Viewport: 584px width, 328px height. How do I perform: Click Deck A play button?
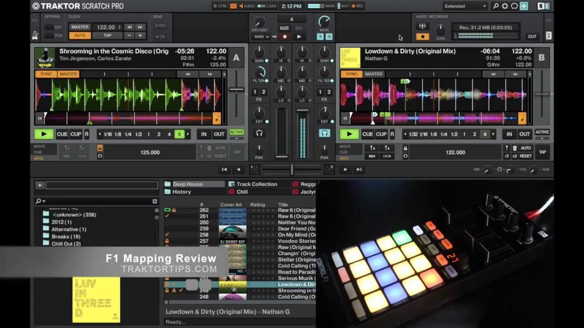(44, 134)
